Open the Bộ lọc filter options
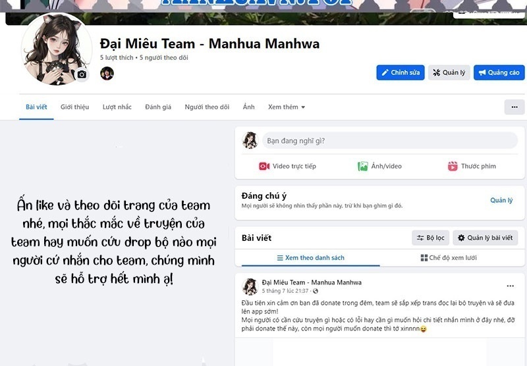 (431, 238)
